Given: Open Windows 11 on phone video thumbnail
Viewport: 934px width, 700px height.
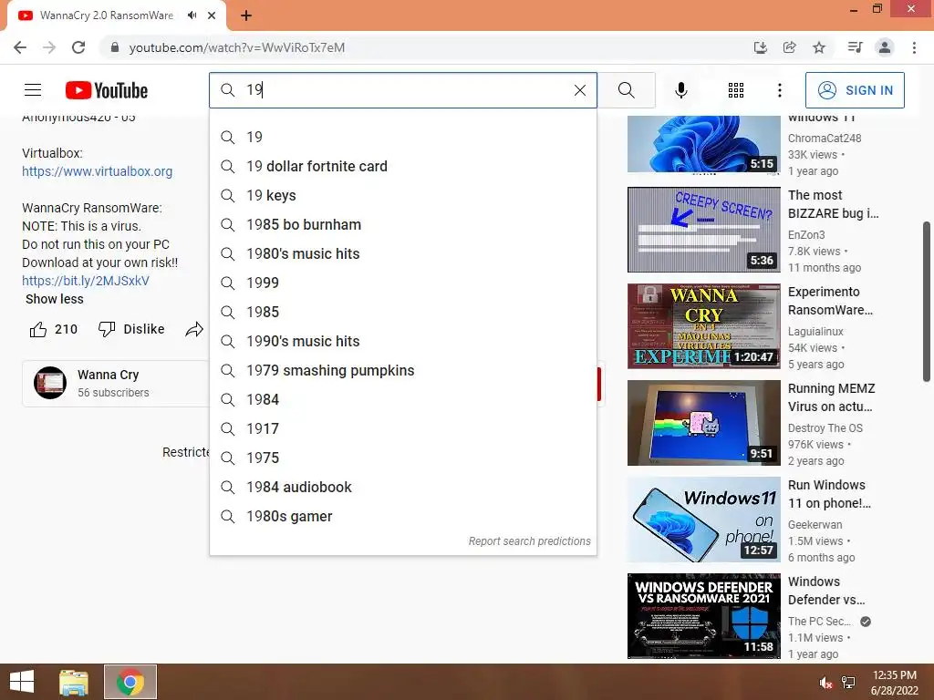Looking at the screenshot, I should pyautogui.click(x=703, y=520).
